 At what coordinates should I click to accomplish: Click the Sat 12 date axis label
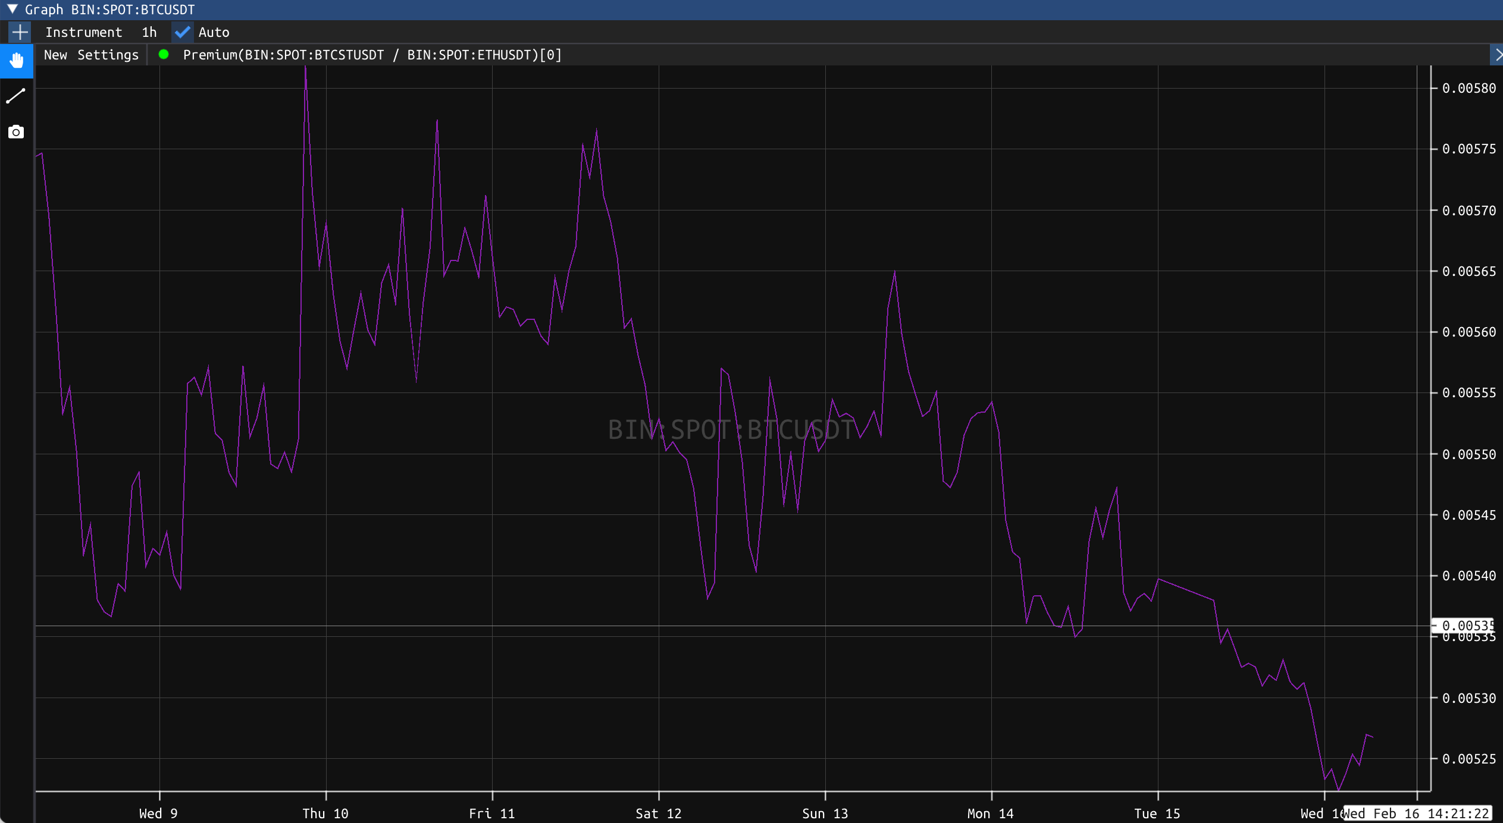(x=658, y=813)
